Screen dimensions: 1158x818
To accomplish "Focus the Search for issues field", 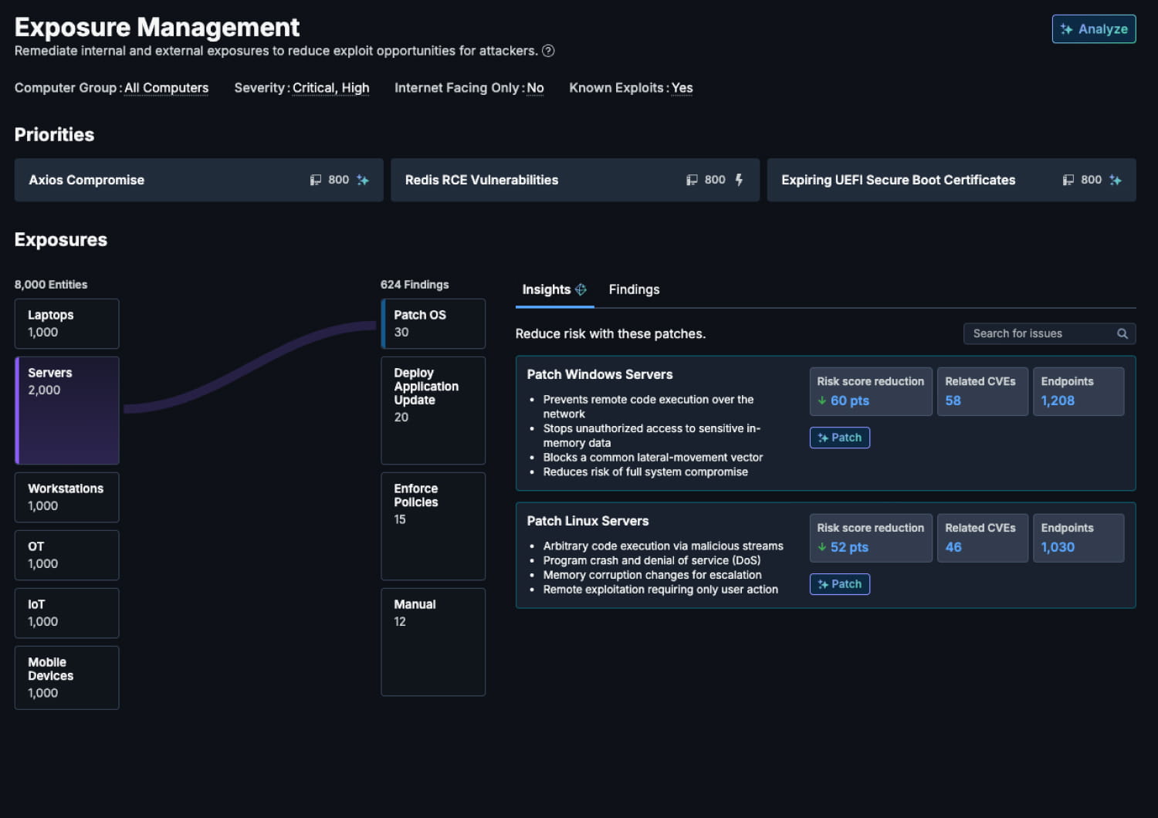I will click(x=1049, y=333).
